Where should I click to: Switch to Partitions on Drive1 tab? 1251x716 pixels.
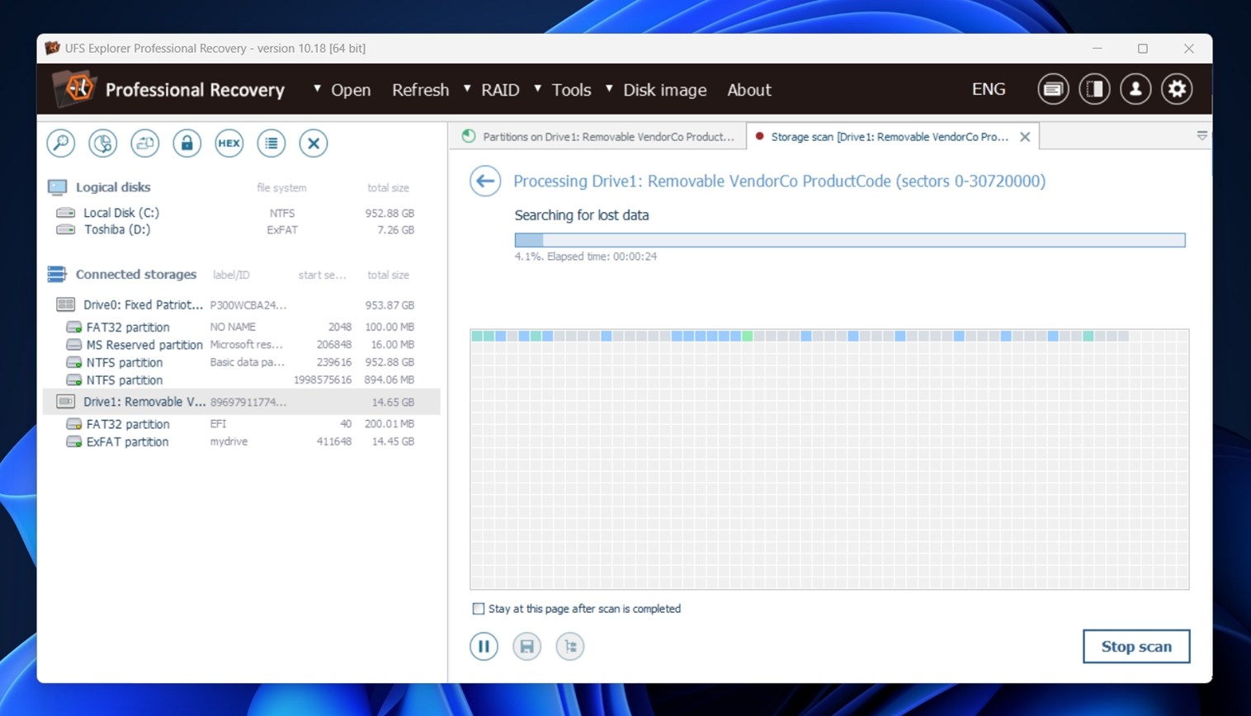pyautogui.click(x=598, y=137)
